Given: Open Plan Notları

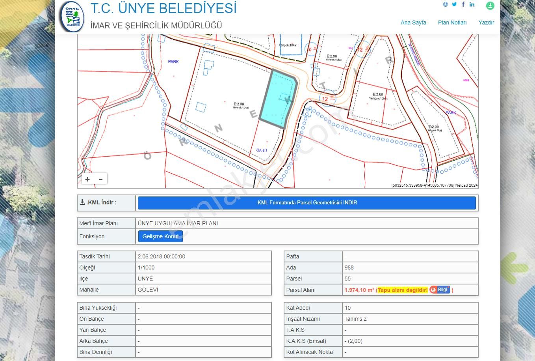Looking at the screenshot, I should pyautogui.click(x=452, y=22).
